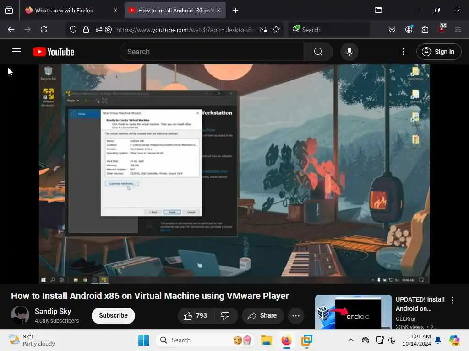Viewport: 469px width, 351px height.
Task: Open the display tray icon
Action: pyautogui.click(x=380, y=340)
